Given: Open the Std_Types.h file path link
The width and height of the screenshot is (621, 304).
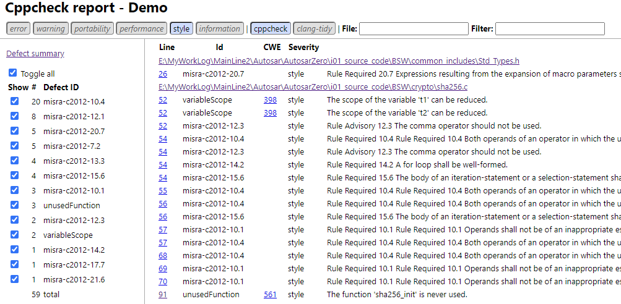Looking at the screenshot, I should coord(339,61).
